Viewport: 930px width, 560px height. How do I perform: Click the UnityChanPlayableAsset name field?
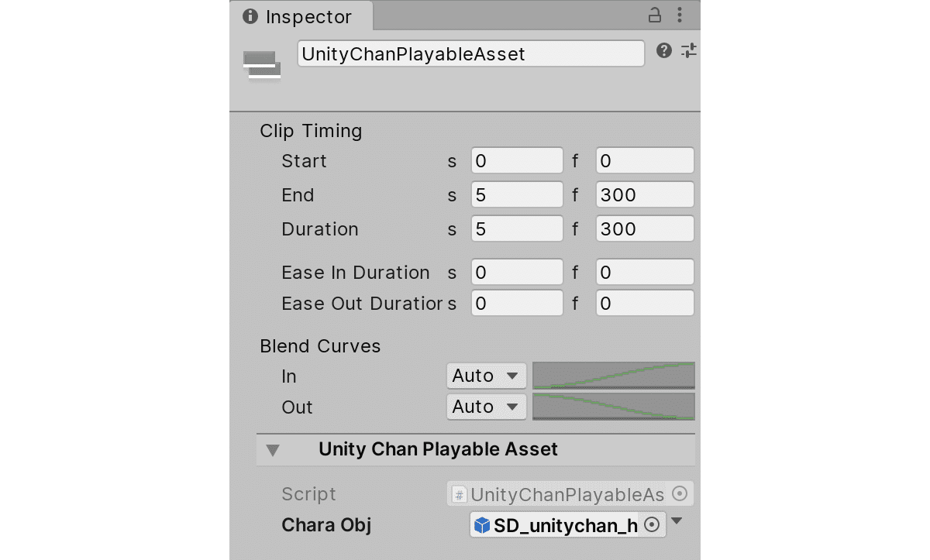(470, 53)
